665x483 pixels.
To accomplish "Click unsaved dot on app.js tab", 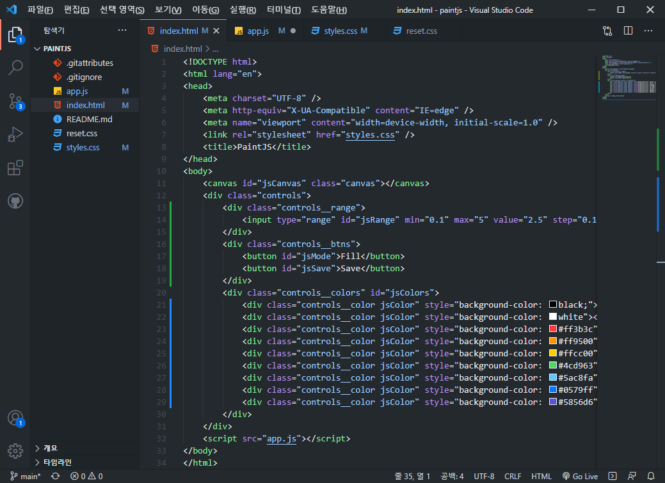I will click(x=293, y=31).
